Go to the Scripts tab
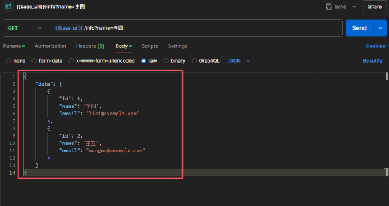This screenshot has height=206, width=389. tap(150, 46)
